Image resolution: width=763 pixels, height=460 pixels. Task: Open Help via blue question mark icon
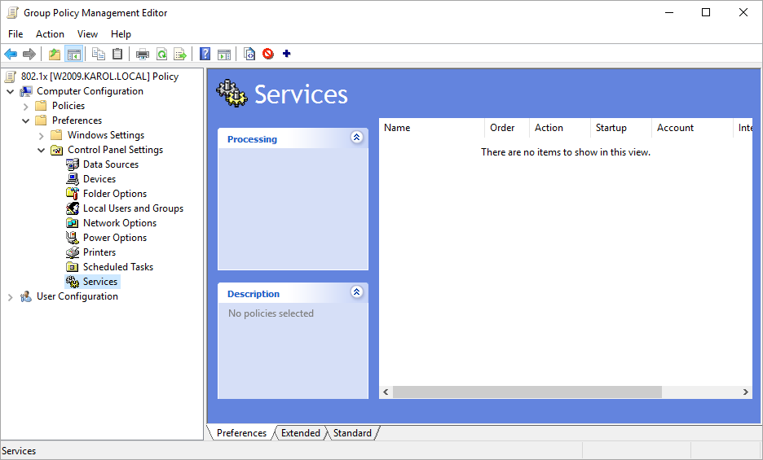[x=205, y=55]
